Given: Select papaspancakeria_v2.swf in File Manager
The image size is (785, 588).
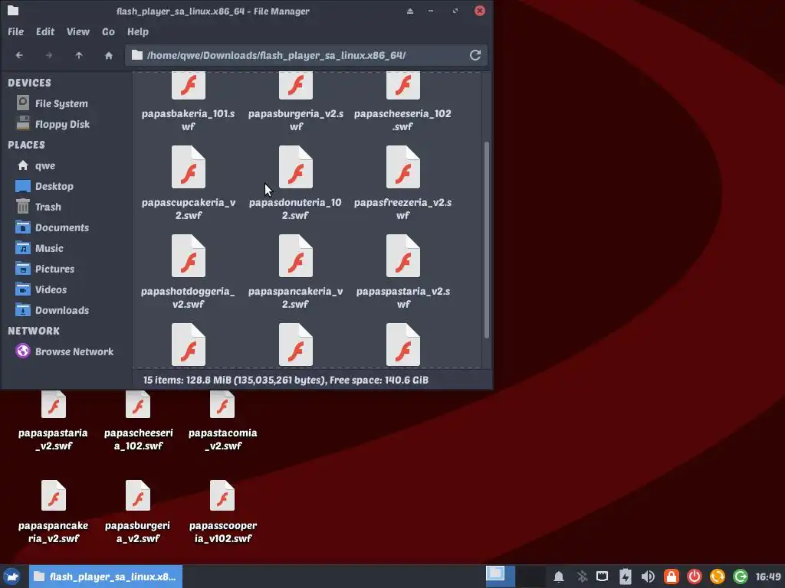Looking at the screenshot, I should coord(296,256).
